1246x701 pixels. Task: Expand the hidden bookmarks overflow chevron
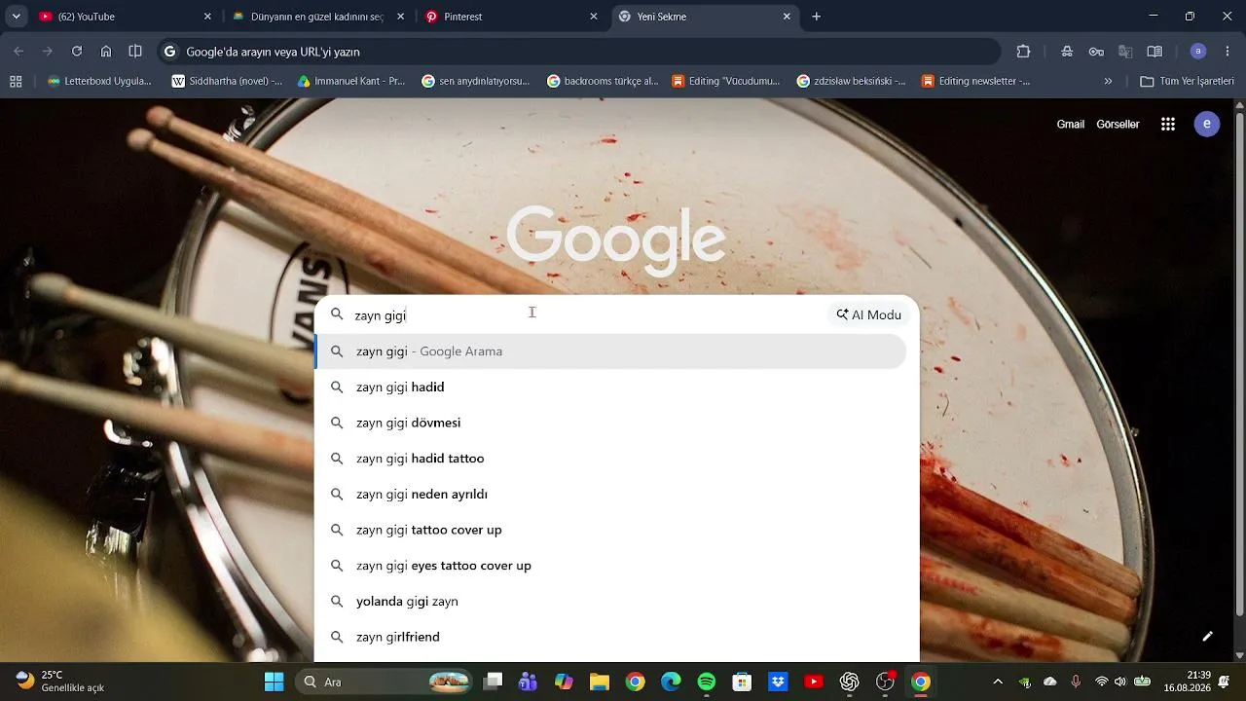(x=1108, y=82)
